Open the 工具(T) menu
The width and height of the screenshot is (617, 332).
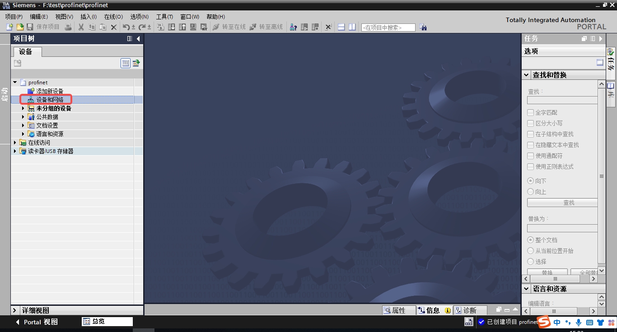coord(164,17)
